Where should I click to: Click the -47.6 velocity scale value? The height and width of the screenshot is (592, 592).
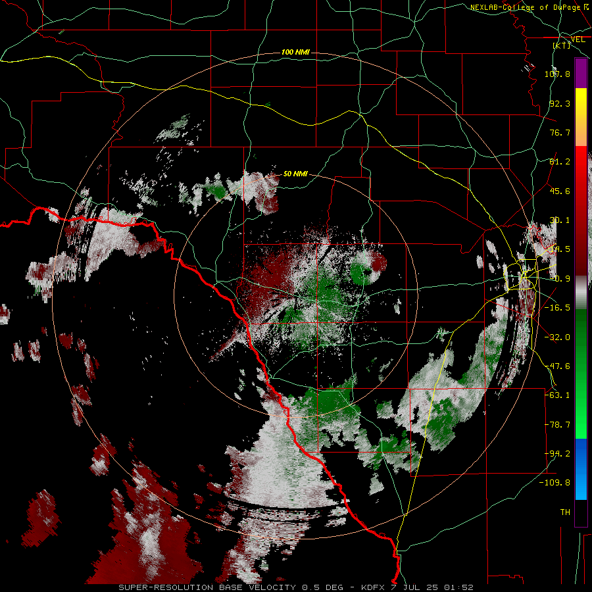[x=557, y=366]
